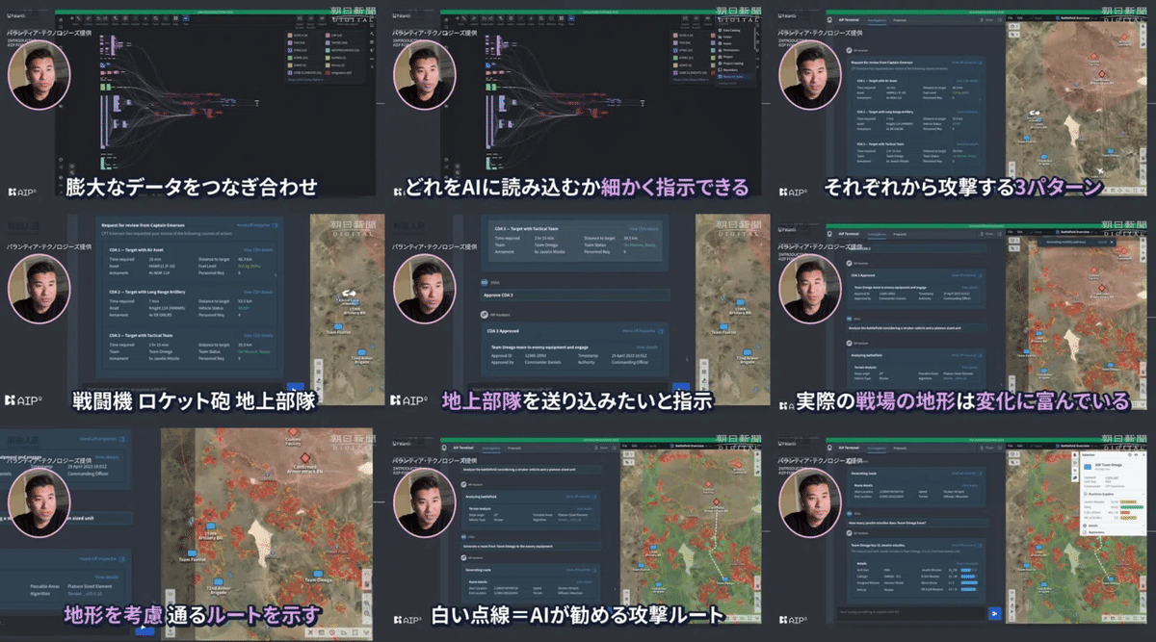Select Team Foxtrot marker on 戦闘機 frame map

(x=337, y=326)
